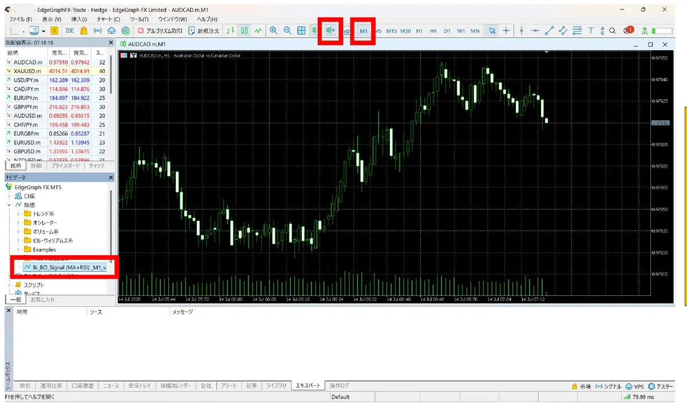Viewport: 687px width, 420px height.
Task: Select the text label T tool
Action: tap(591, 30)
